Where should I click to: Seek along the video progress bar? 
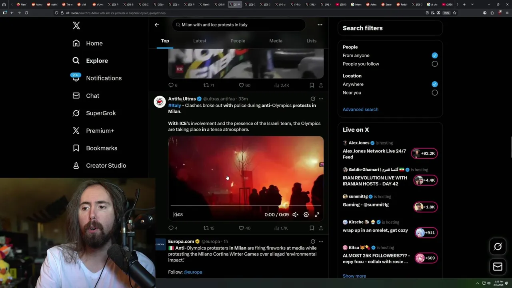[246, 205]
